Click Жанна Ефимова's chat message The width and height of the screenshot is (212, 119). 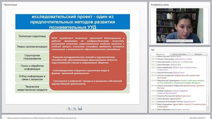171,109
